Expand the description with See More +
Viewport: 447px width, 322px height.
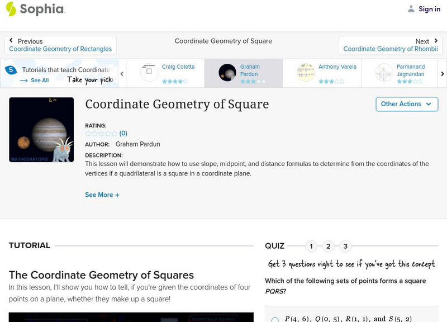(x=102, y=195)
